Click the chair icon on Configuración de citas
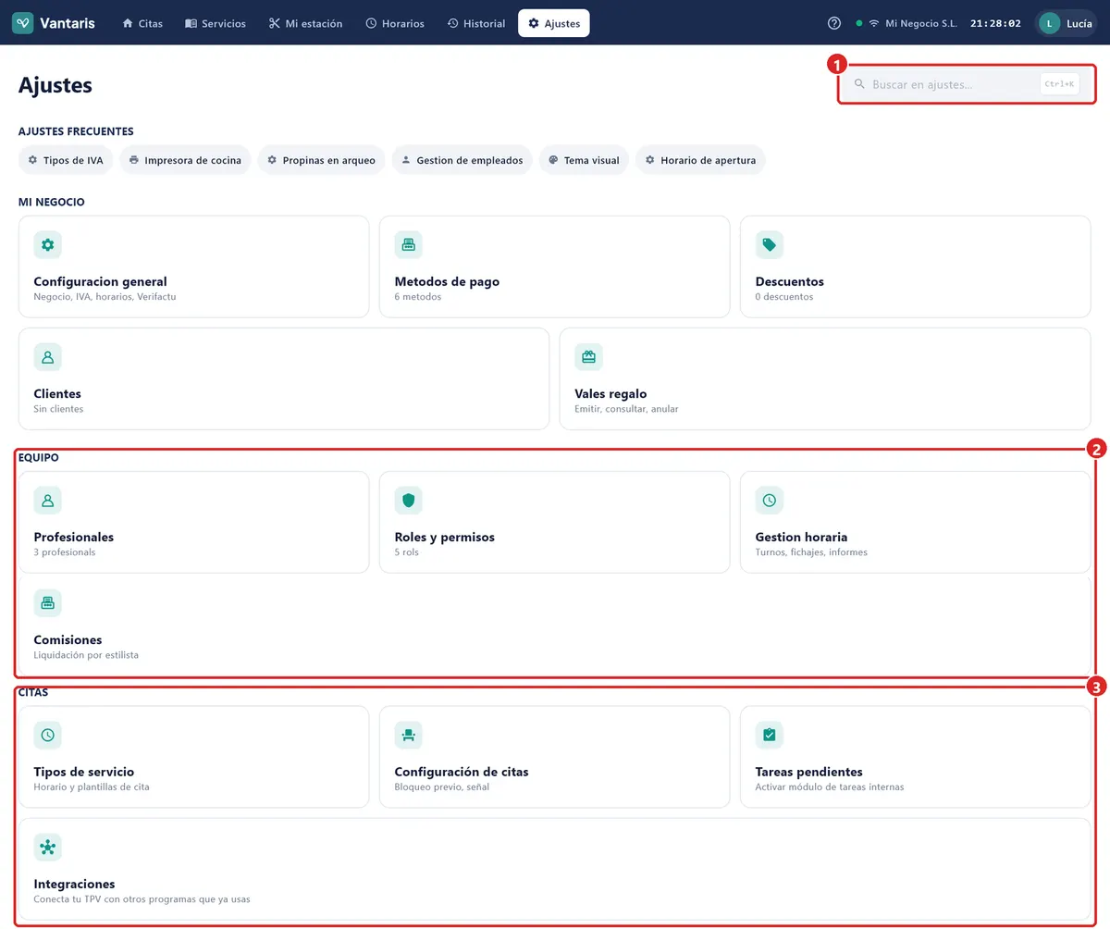Viewport: 1110px width, 929px height. (x=409, y=736)
